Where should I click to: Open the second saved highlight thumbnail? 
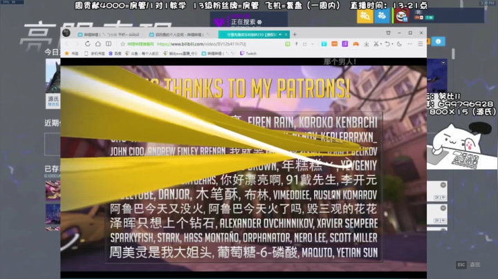click(x=53, y=215)
